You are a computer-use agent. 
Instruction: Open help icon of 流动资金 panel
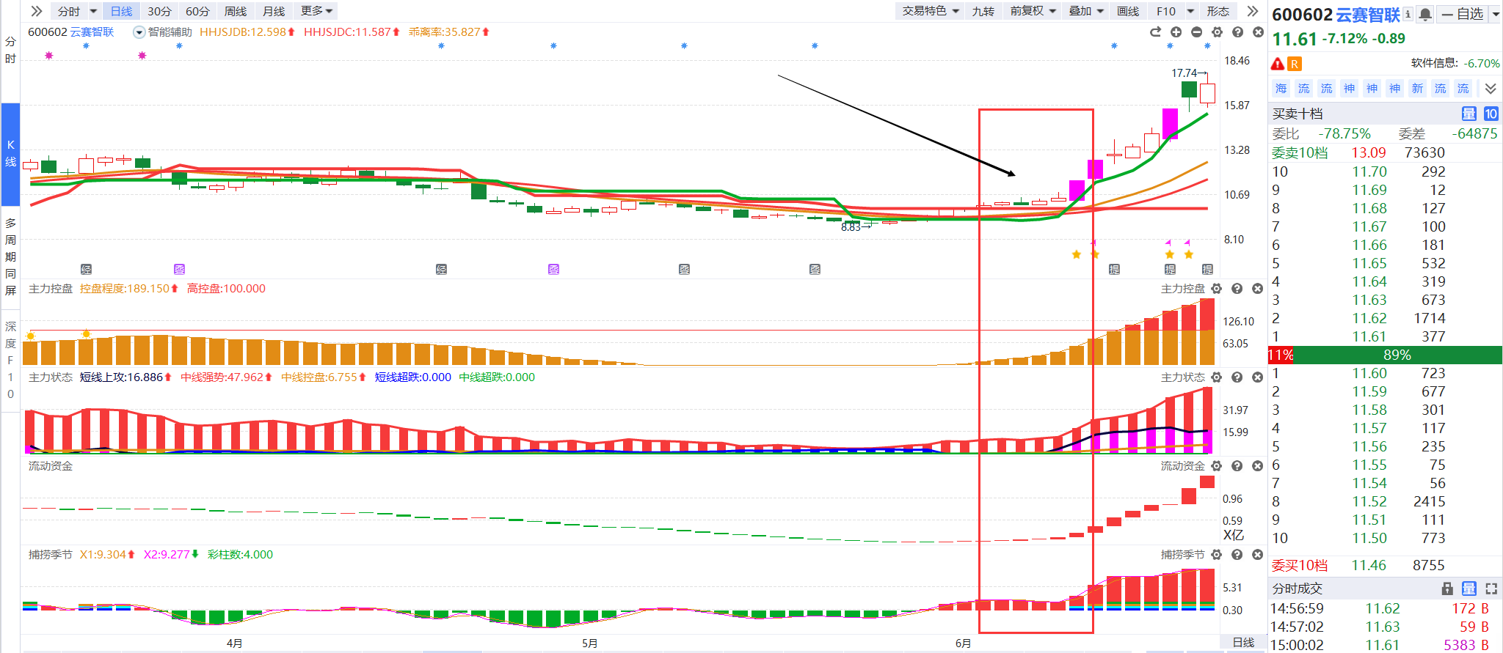point(1237,466)
